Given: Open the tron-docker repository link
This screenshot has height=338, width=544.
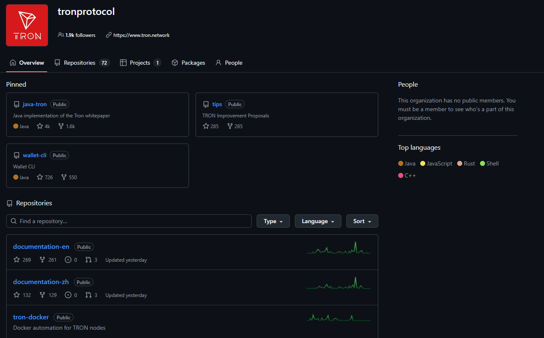Looking at the screenshot, I should (31, 317).
